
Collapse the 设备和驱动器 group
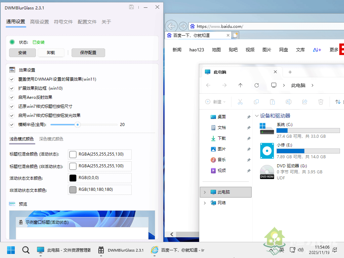257,116
